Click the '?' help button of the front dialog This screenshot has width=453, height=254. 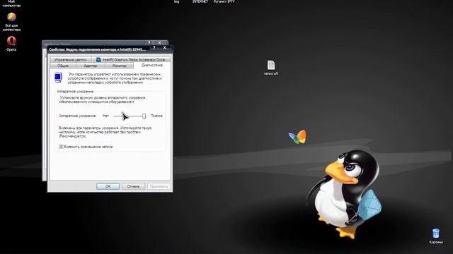tap(154, 48)
